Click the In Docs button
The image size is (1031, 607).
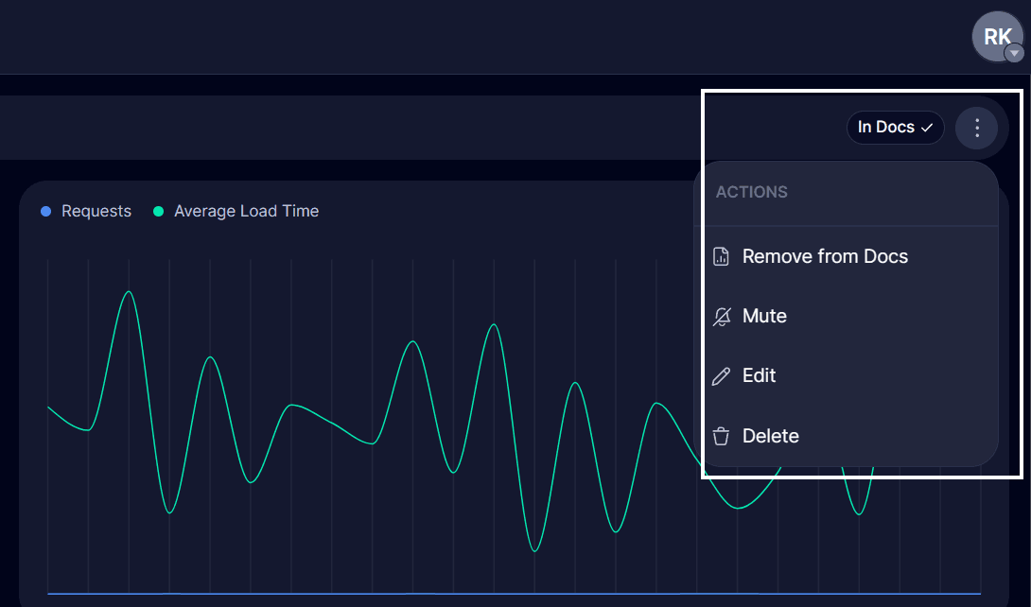tap(895, 127)
